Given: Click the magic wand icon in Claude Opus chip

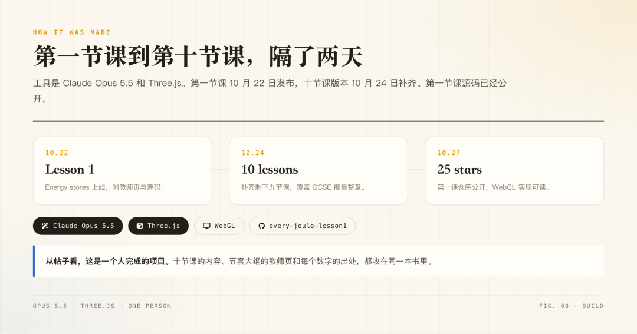Looking at the screenshot, I should point(45,226).
